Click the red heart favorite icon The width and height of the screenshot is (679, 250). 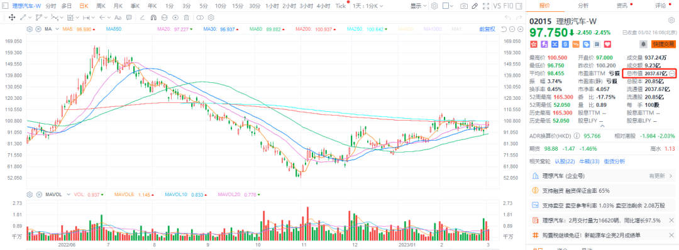coord(607,44)
